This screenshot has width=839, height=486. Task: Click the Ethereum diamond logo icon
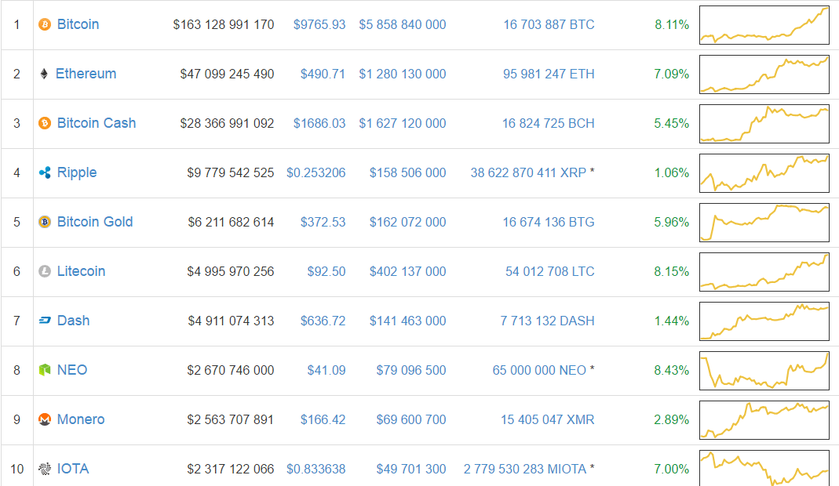click(x=44, y=74)
